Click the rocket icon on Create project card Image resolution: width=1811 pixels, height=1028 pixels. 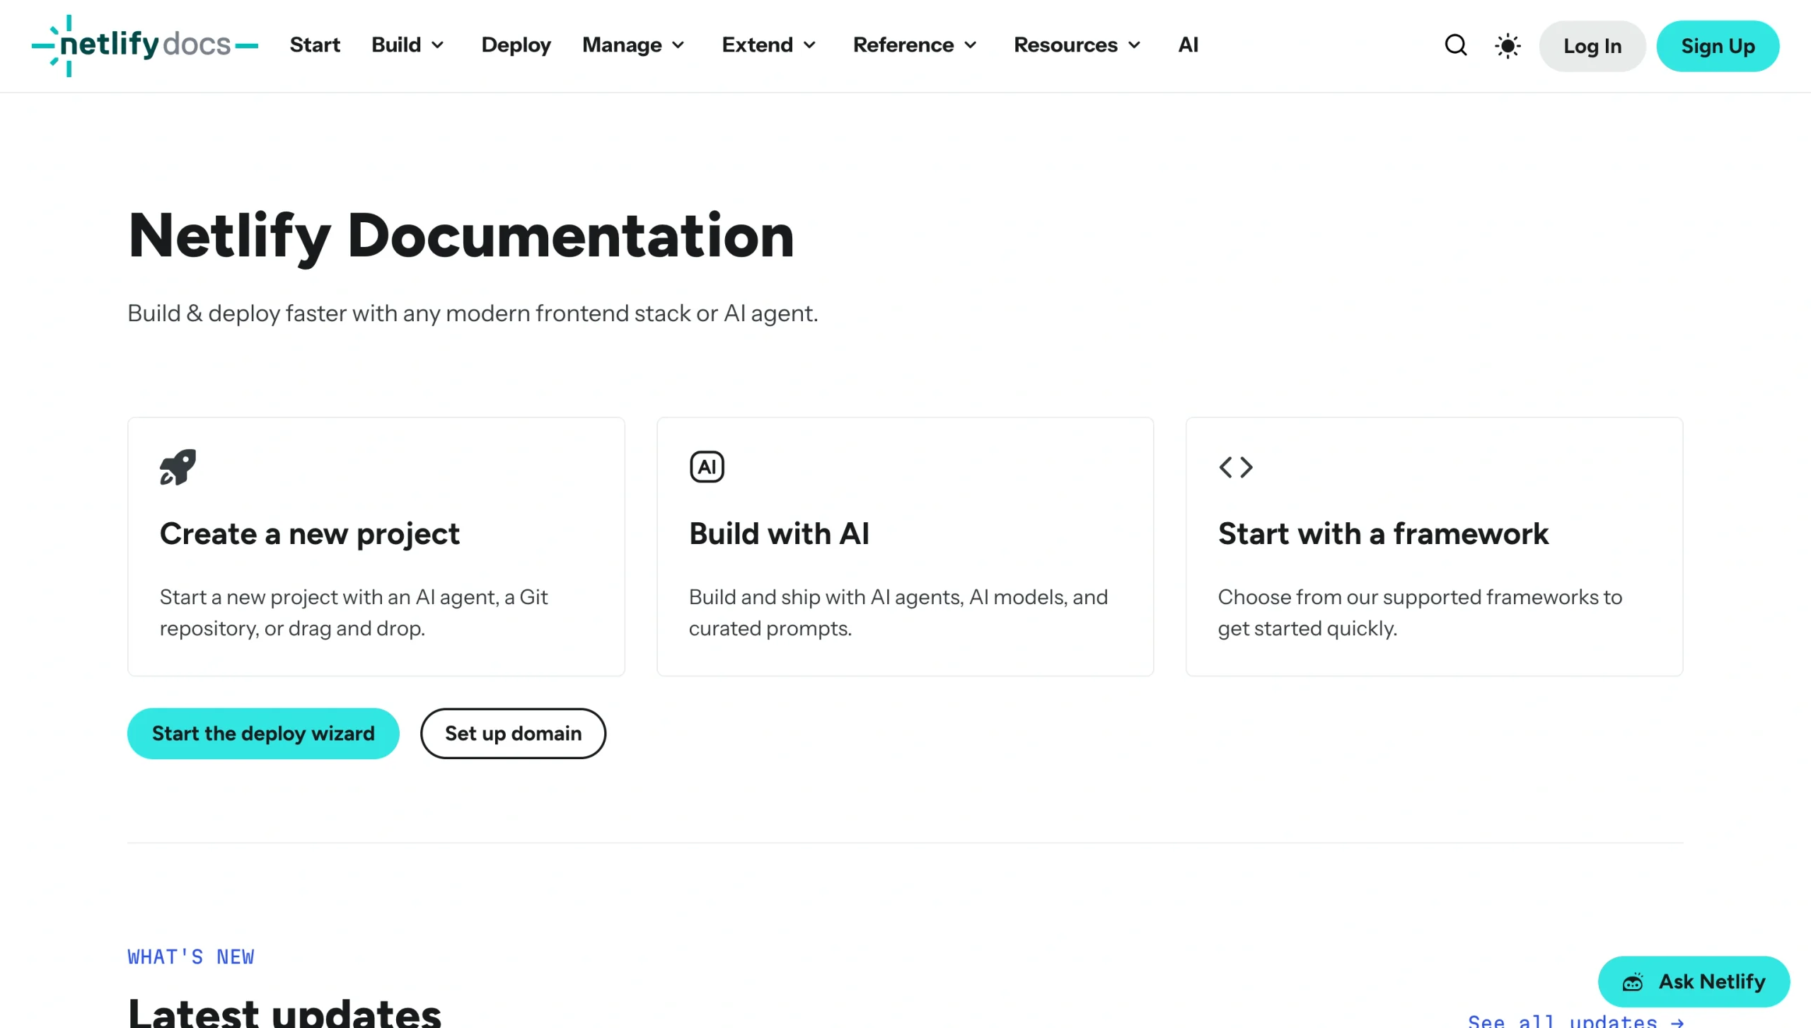tap(178, 467)
